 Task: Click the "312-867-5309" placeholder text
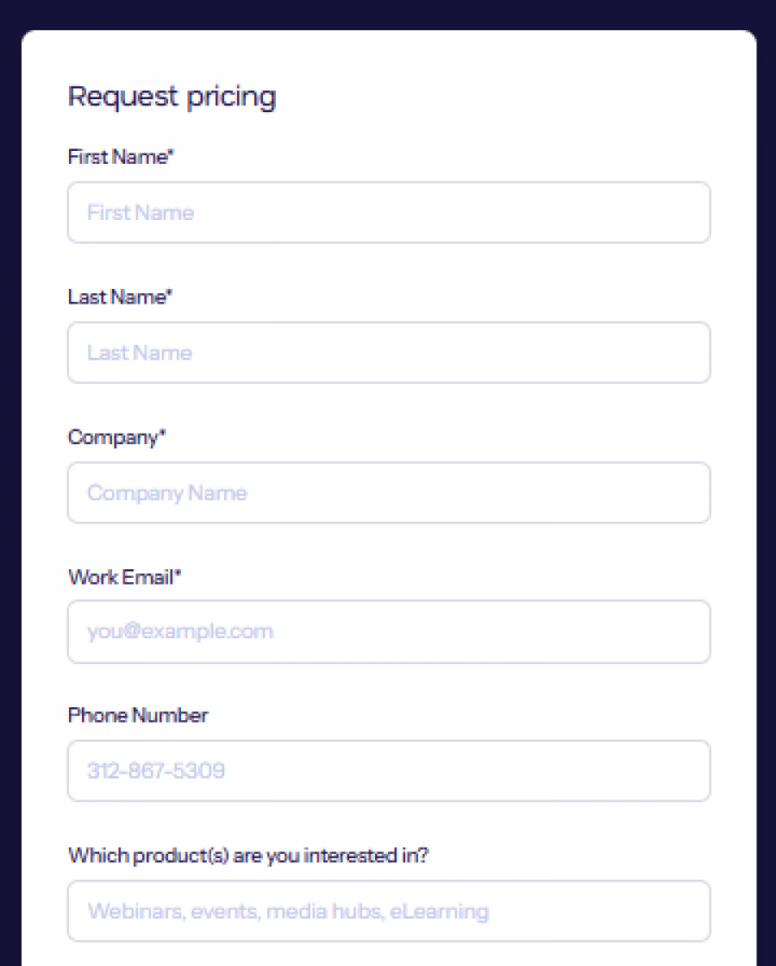pos(156,770)
